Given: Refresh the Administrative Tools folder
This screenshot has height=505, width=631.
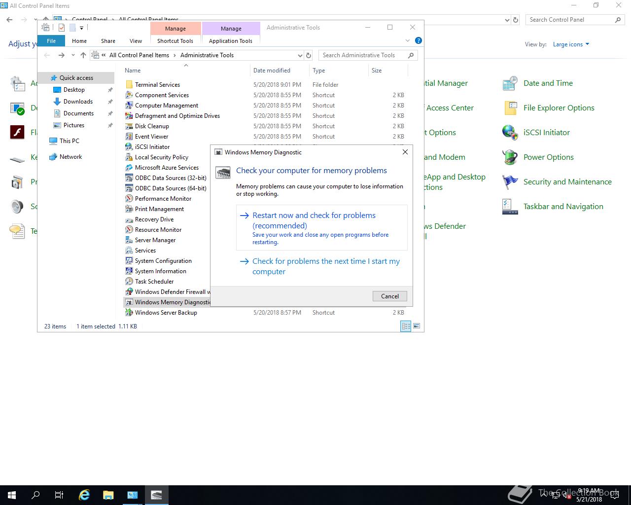Looking at the screenshot, I should coord(309,55).
